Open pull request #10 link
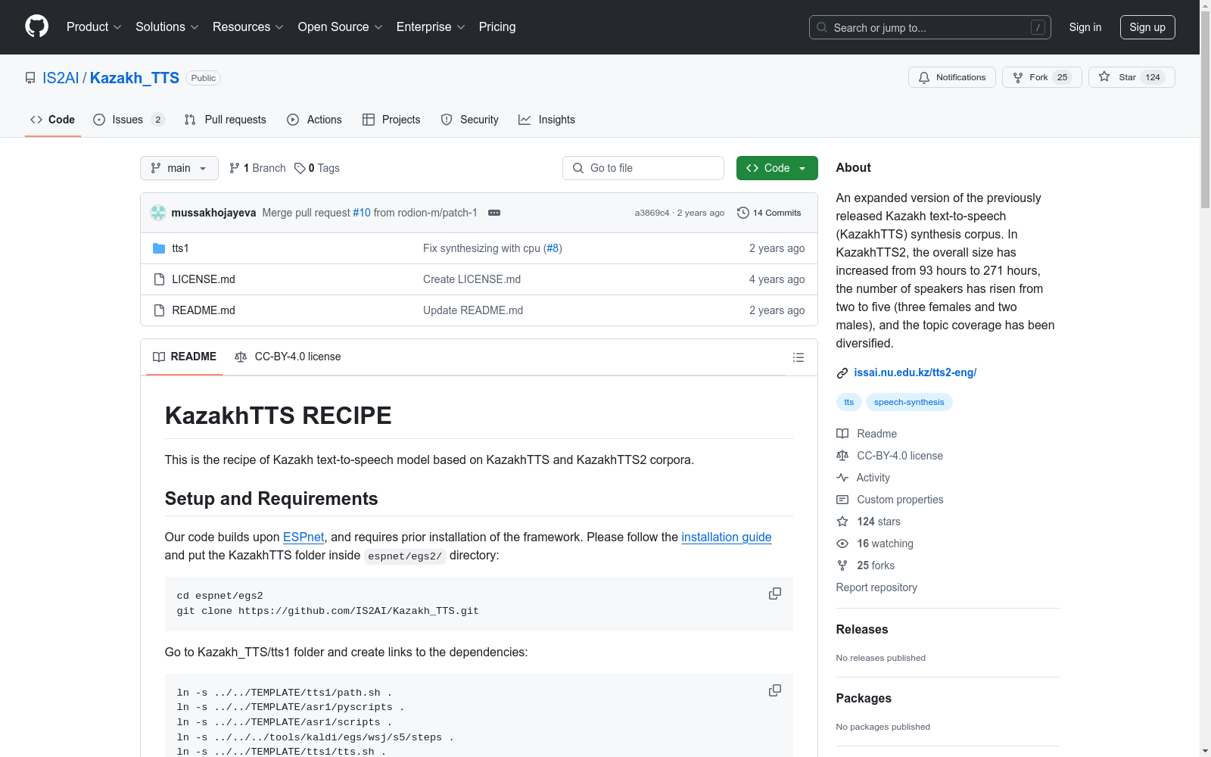Viewport: 1211px width, 757px height. pyautogui.click(x=362, y=213)
